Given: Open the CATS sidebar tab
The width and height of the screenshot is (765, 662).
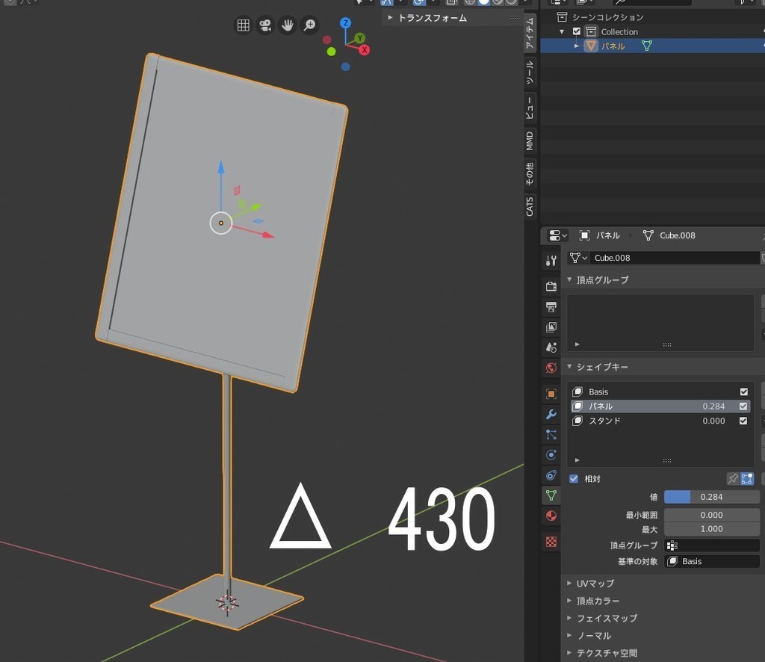Looking at the screenshot, I should [x=530, y=206].
